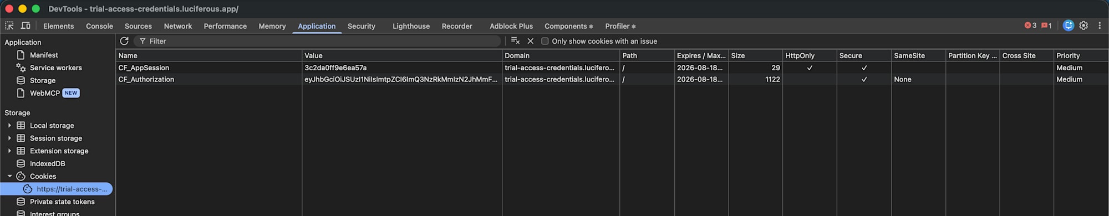
Task: Open IndexedDB in sidebar
Action: pos(47,164)
